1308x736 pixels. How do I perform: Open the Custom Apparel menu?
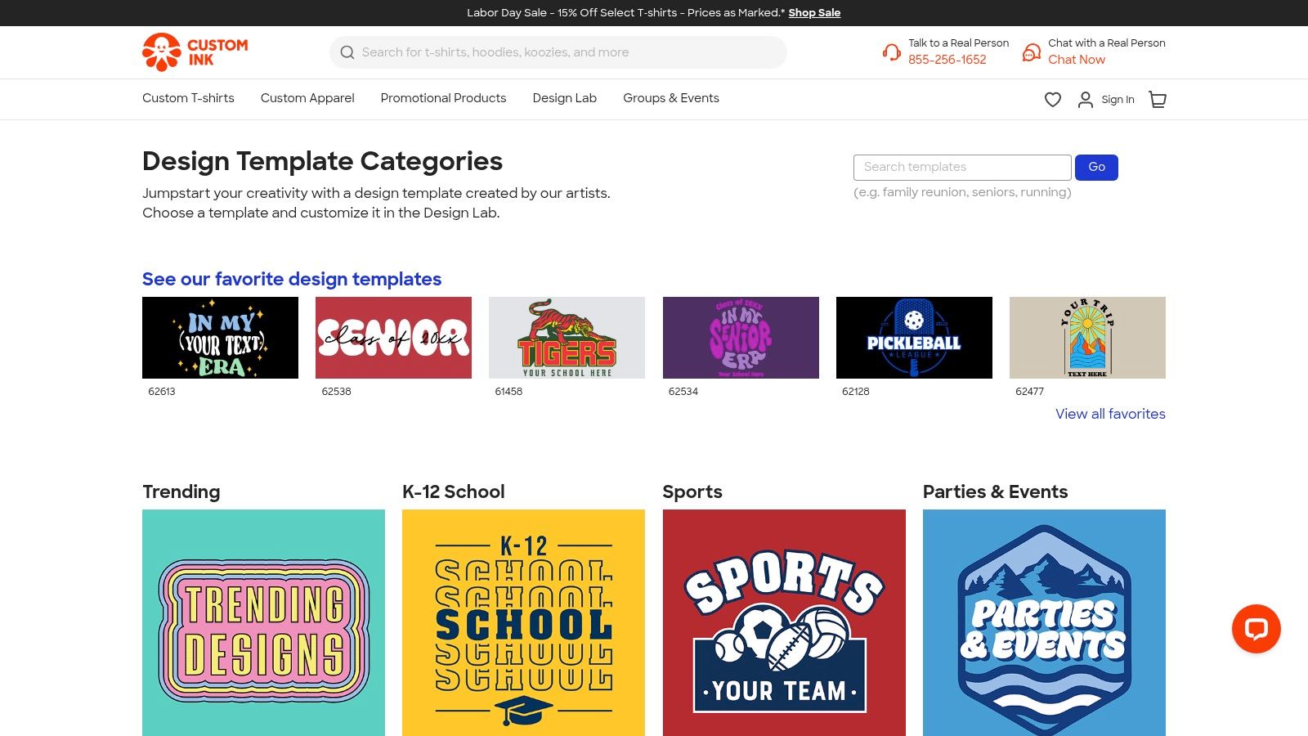[307, 98]
